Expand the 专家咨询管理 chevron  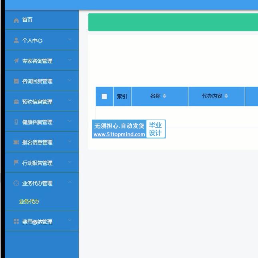pos(70,60)
